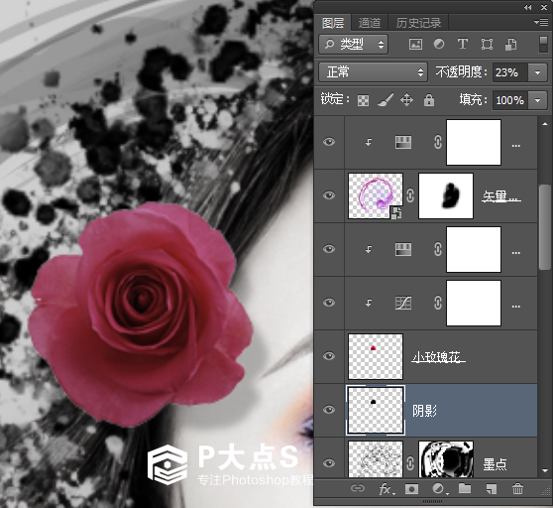The height and width of the screenshot is (508, 553).
Task: Lock transparent pixels icon
Action: 363,100
